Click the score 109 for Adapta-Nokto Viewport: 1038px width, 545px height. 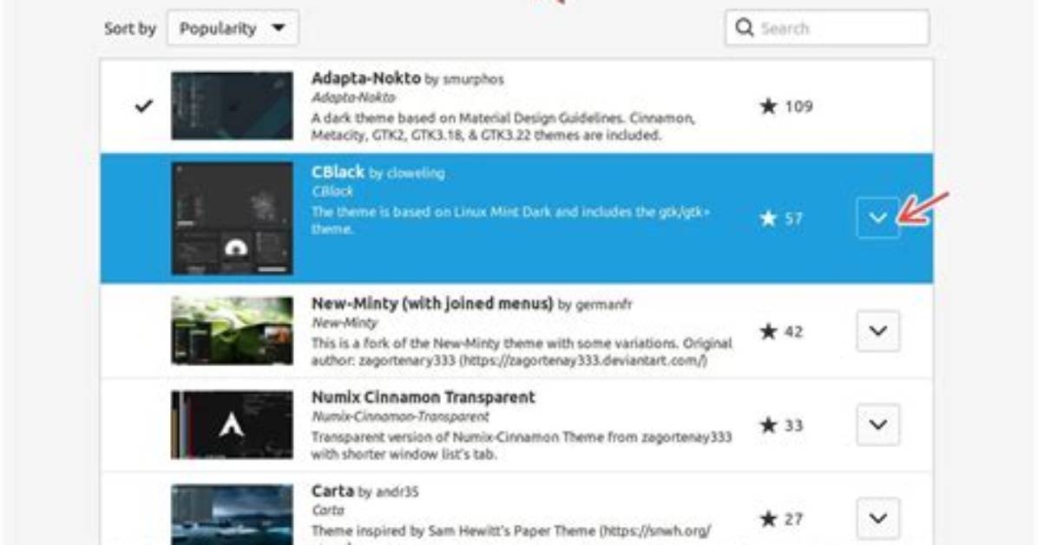(x=798, y=107)
